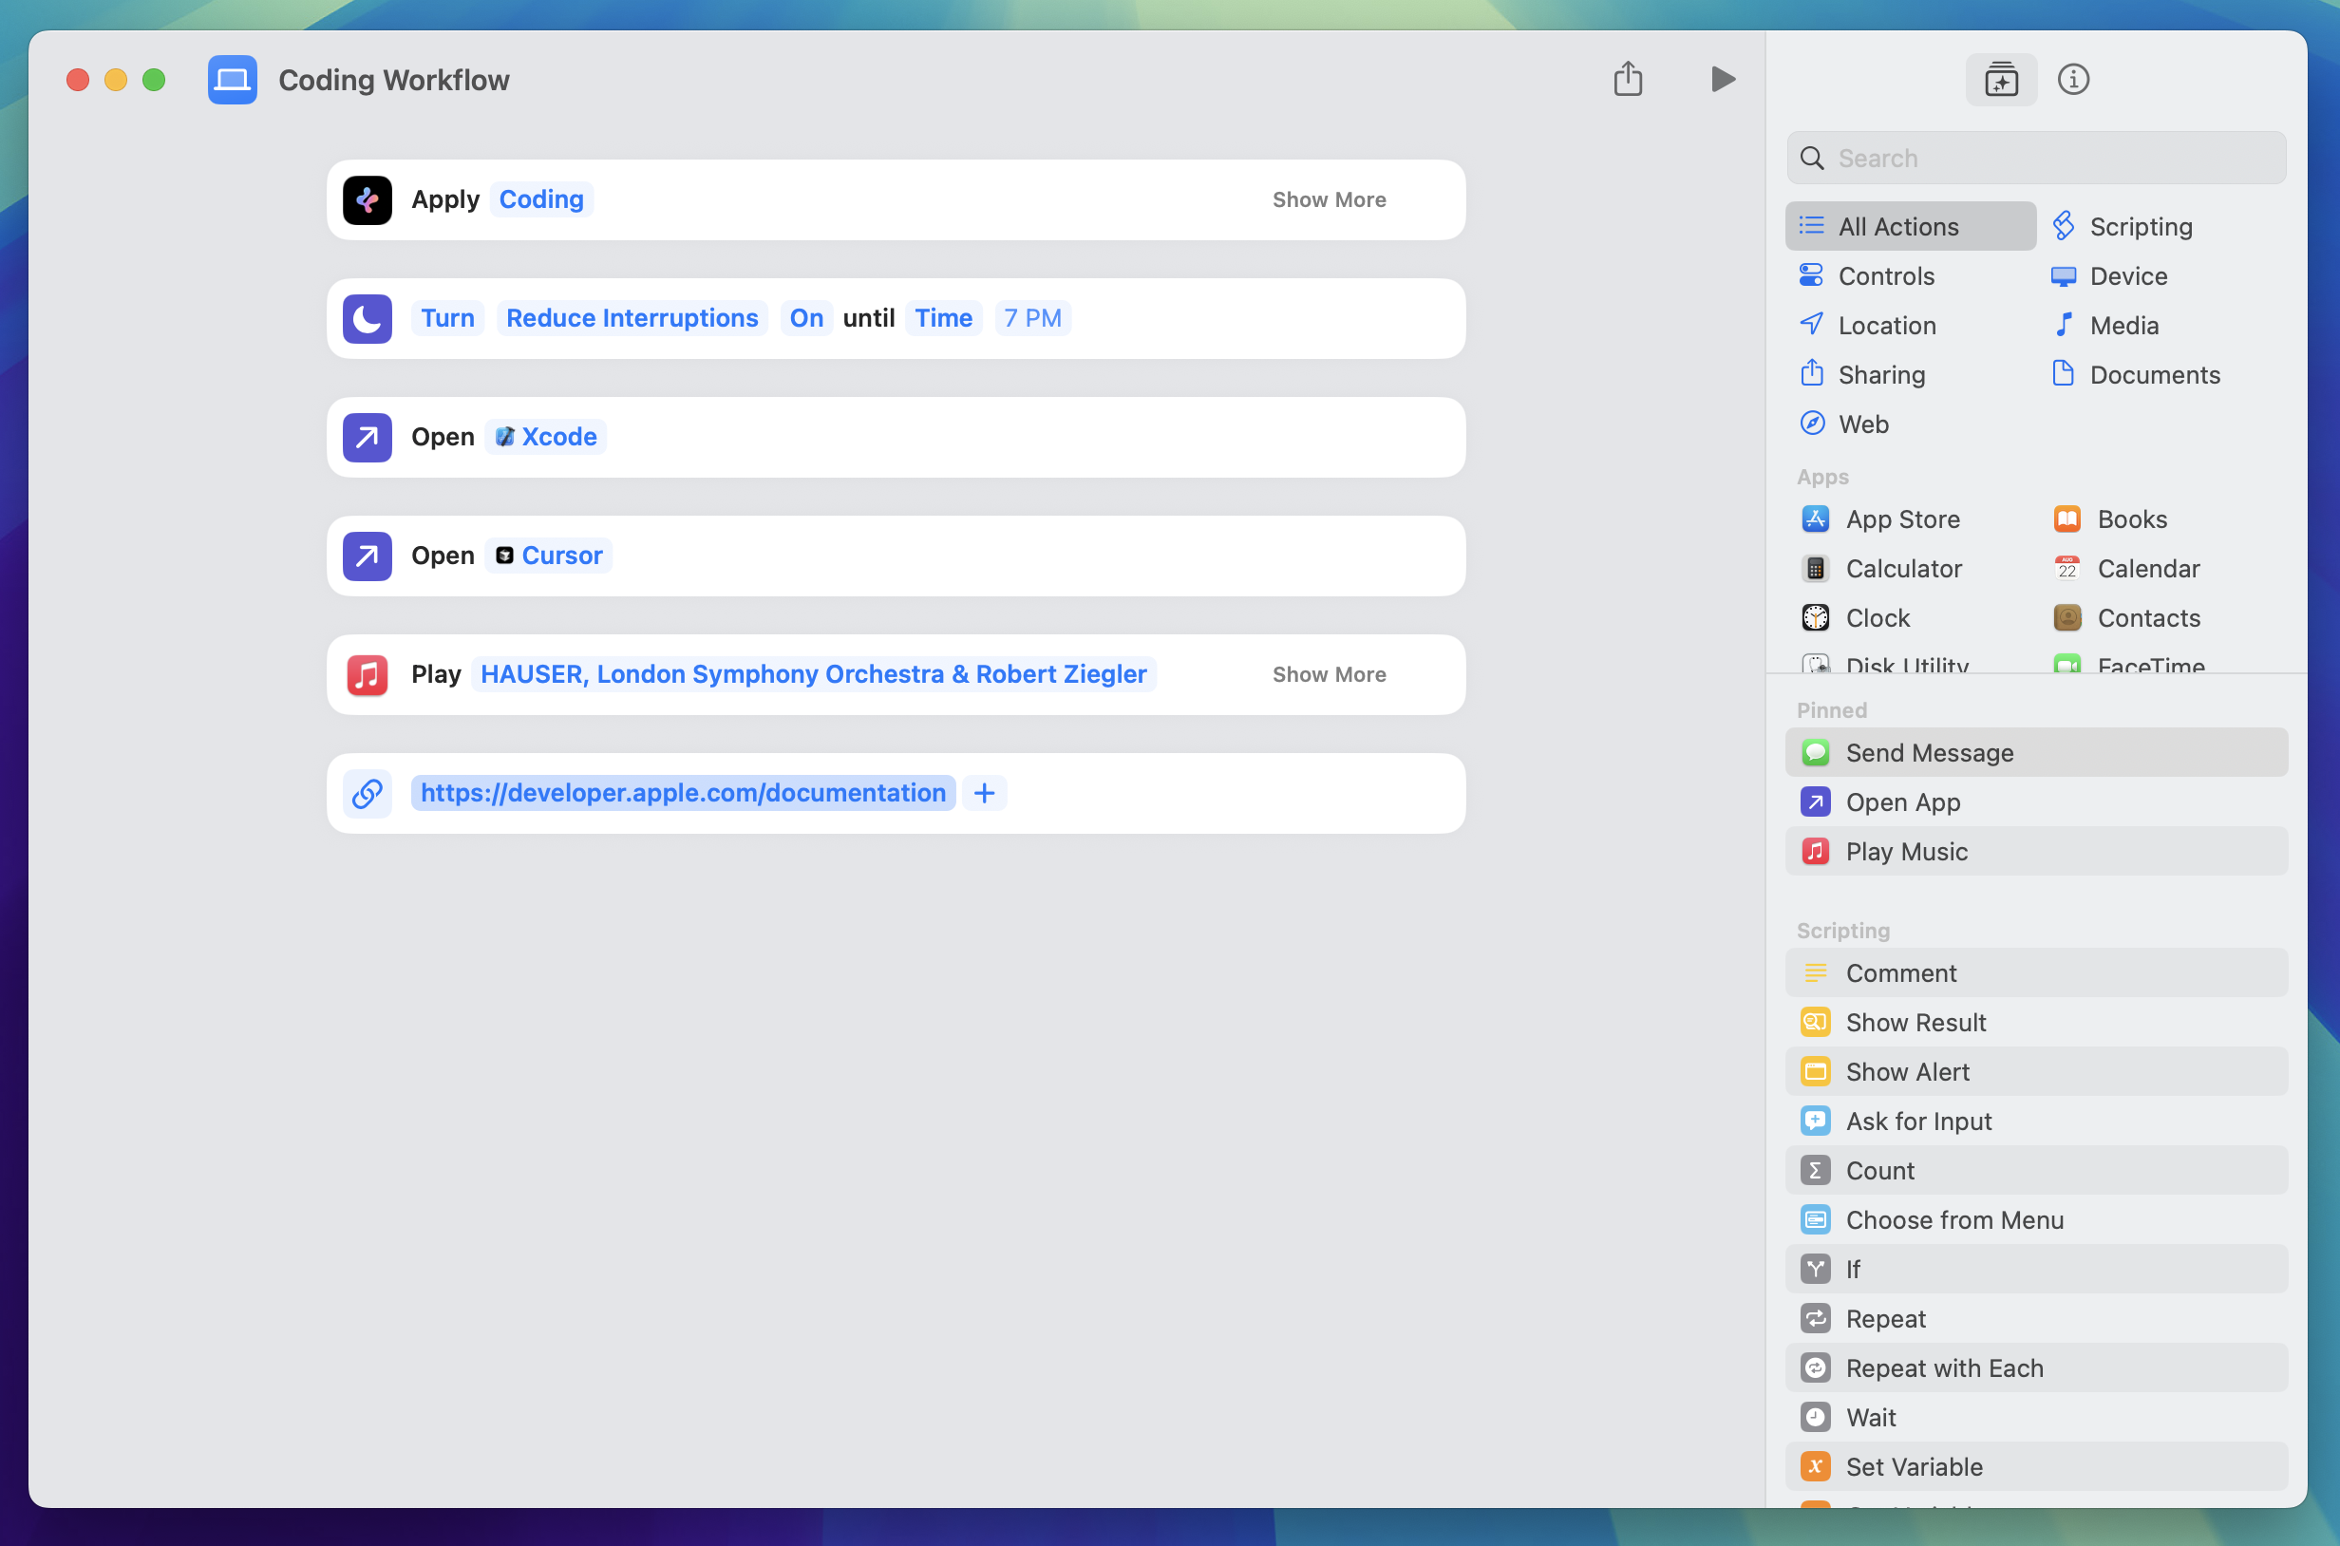Click the Coding Workflow shortcut icon
This screenshot has height=1546, width=2340.
[233, 80]
